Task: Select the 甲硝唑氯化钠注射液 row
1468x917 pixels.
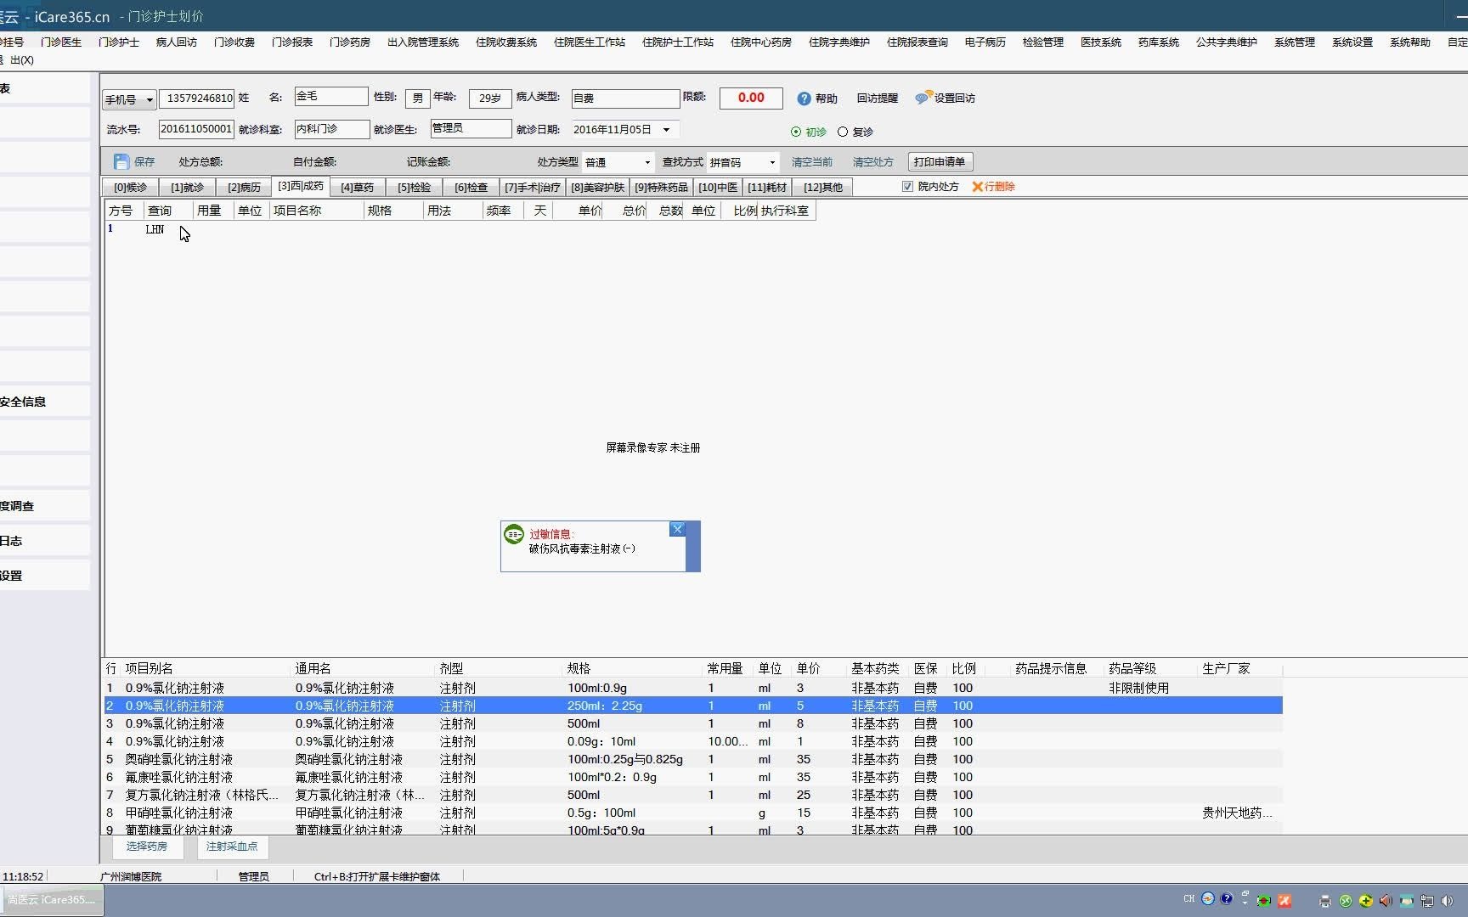Action: point(692,813)
